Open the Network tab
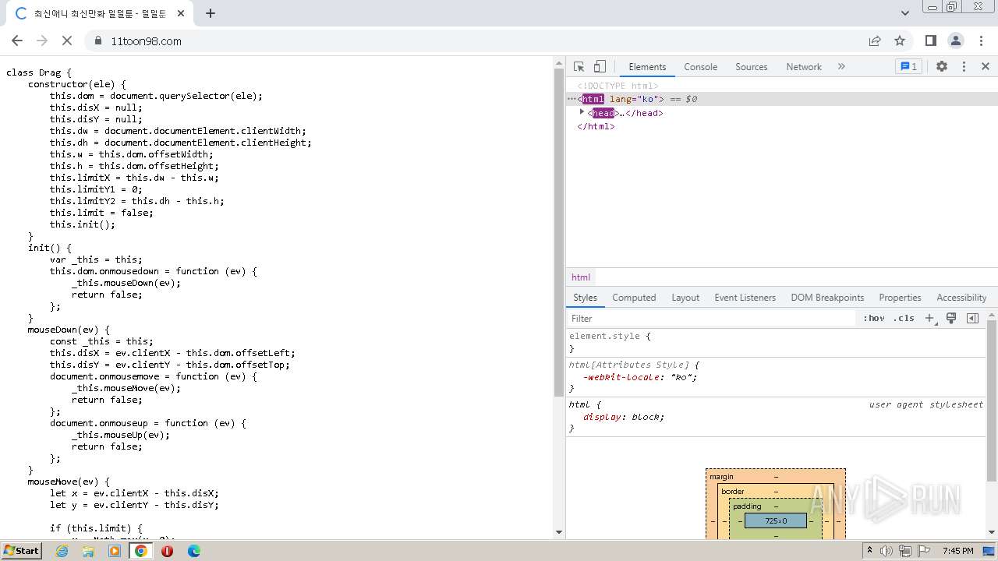 coord(803,67)
